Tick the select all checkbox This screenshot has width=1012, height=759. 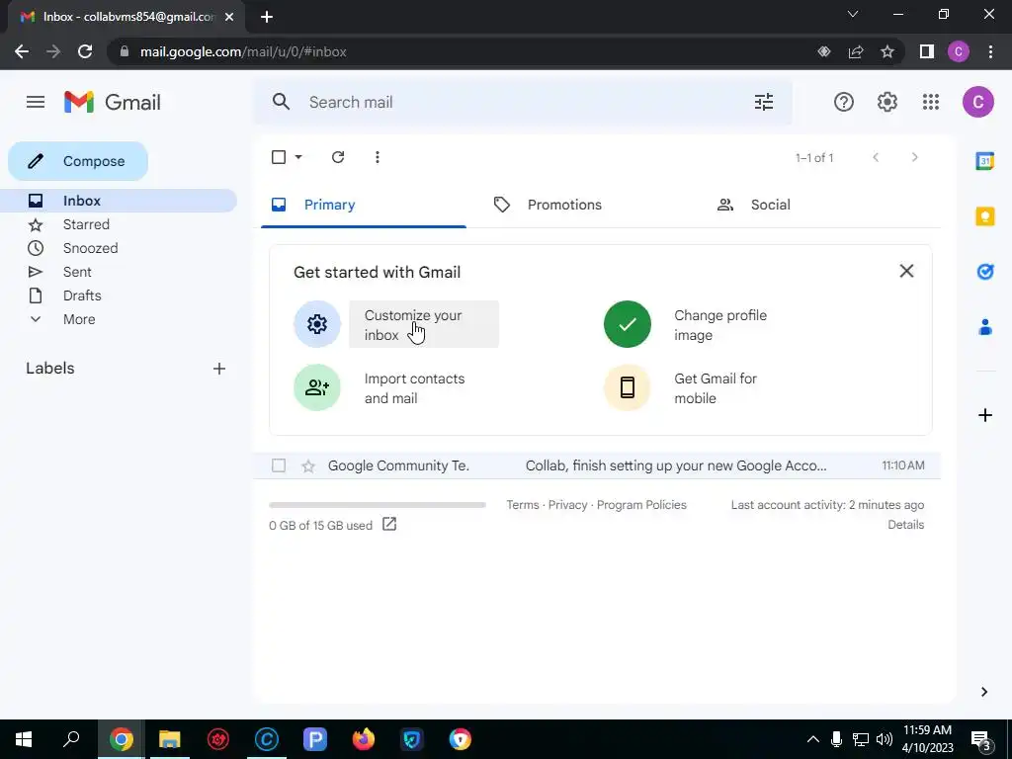(x=279, y=157)
